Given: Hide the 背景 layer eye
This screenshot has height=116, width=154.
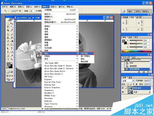Looking at the screenshot, I should tap(123, 92).
